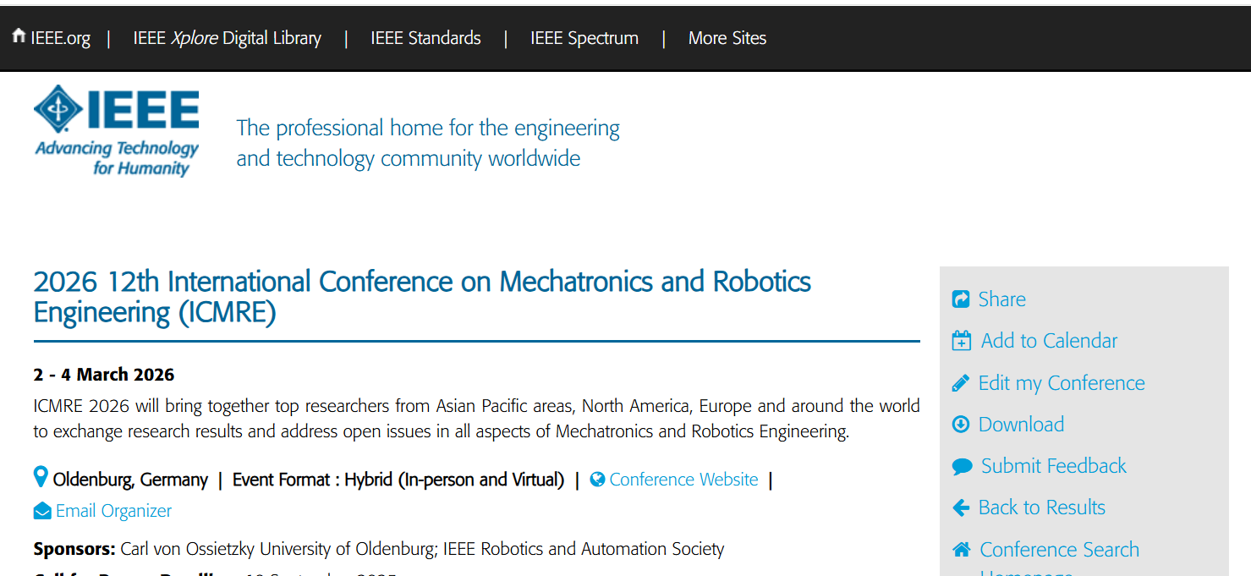The width and height of the screenshot is (1251, 576).
Task: Click the Email Organizer link
Action: (113, 511)
